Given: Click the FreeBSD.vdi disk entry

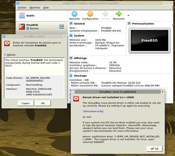Looking at the screenshot, I should point(121,83).
